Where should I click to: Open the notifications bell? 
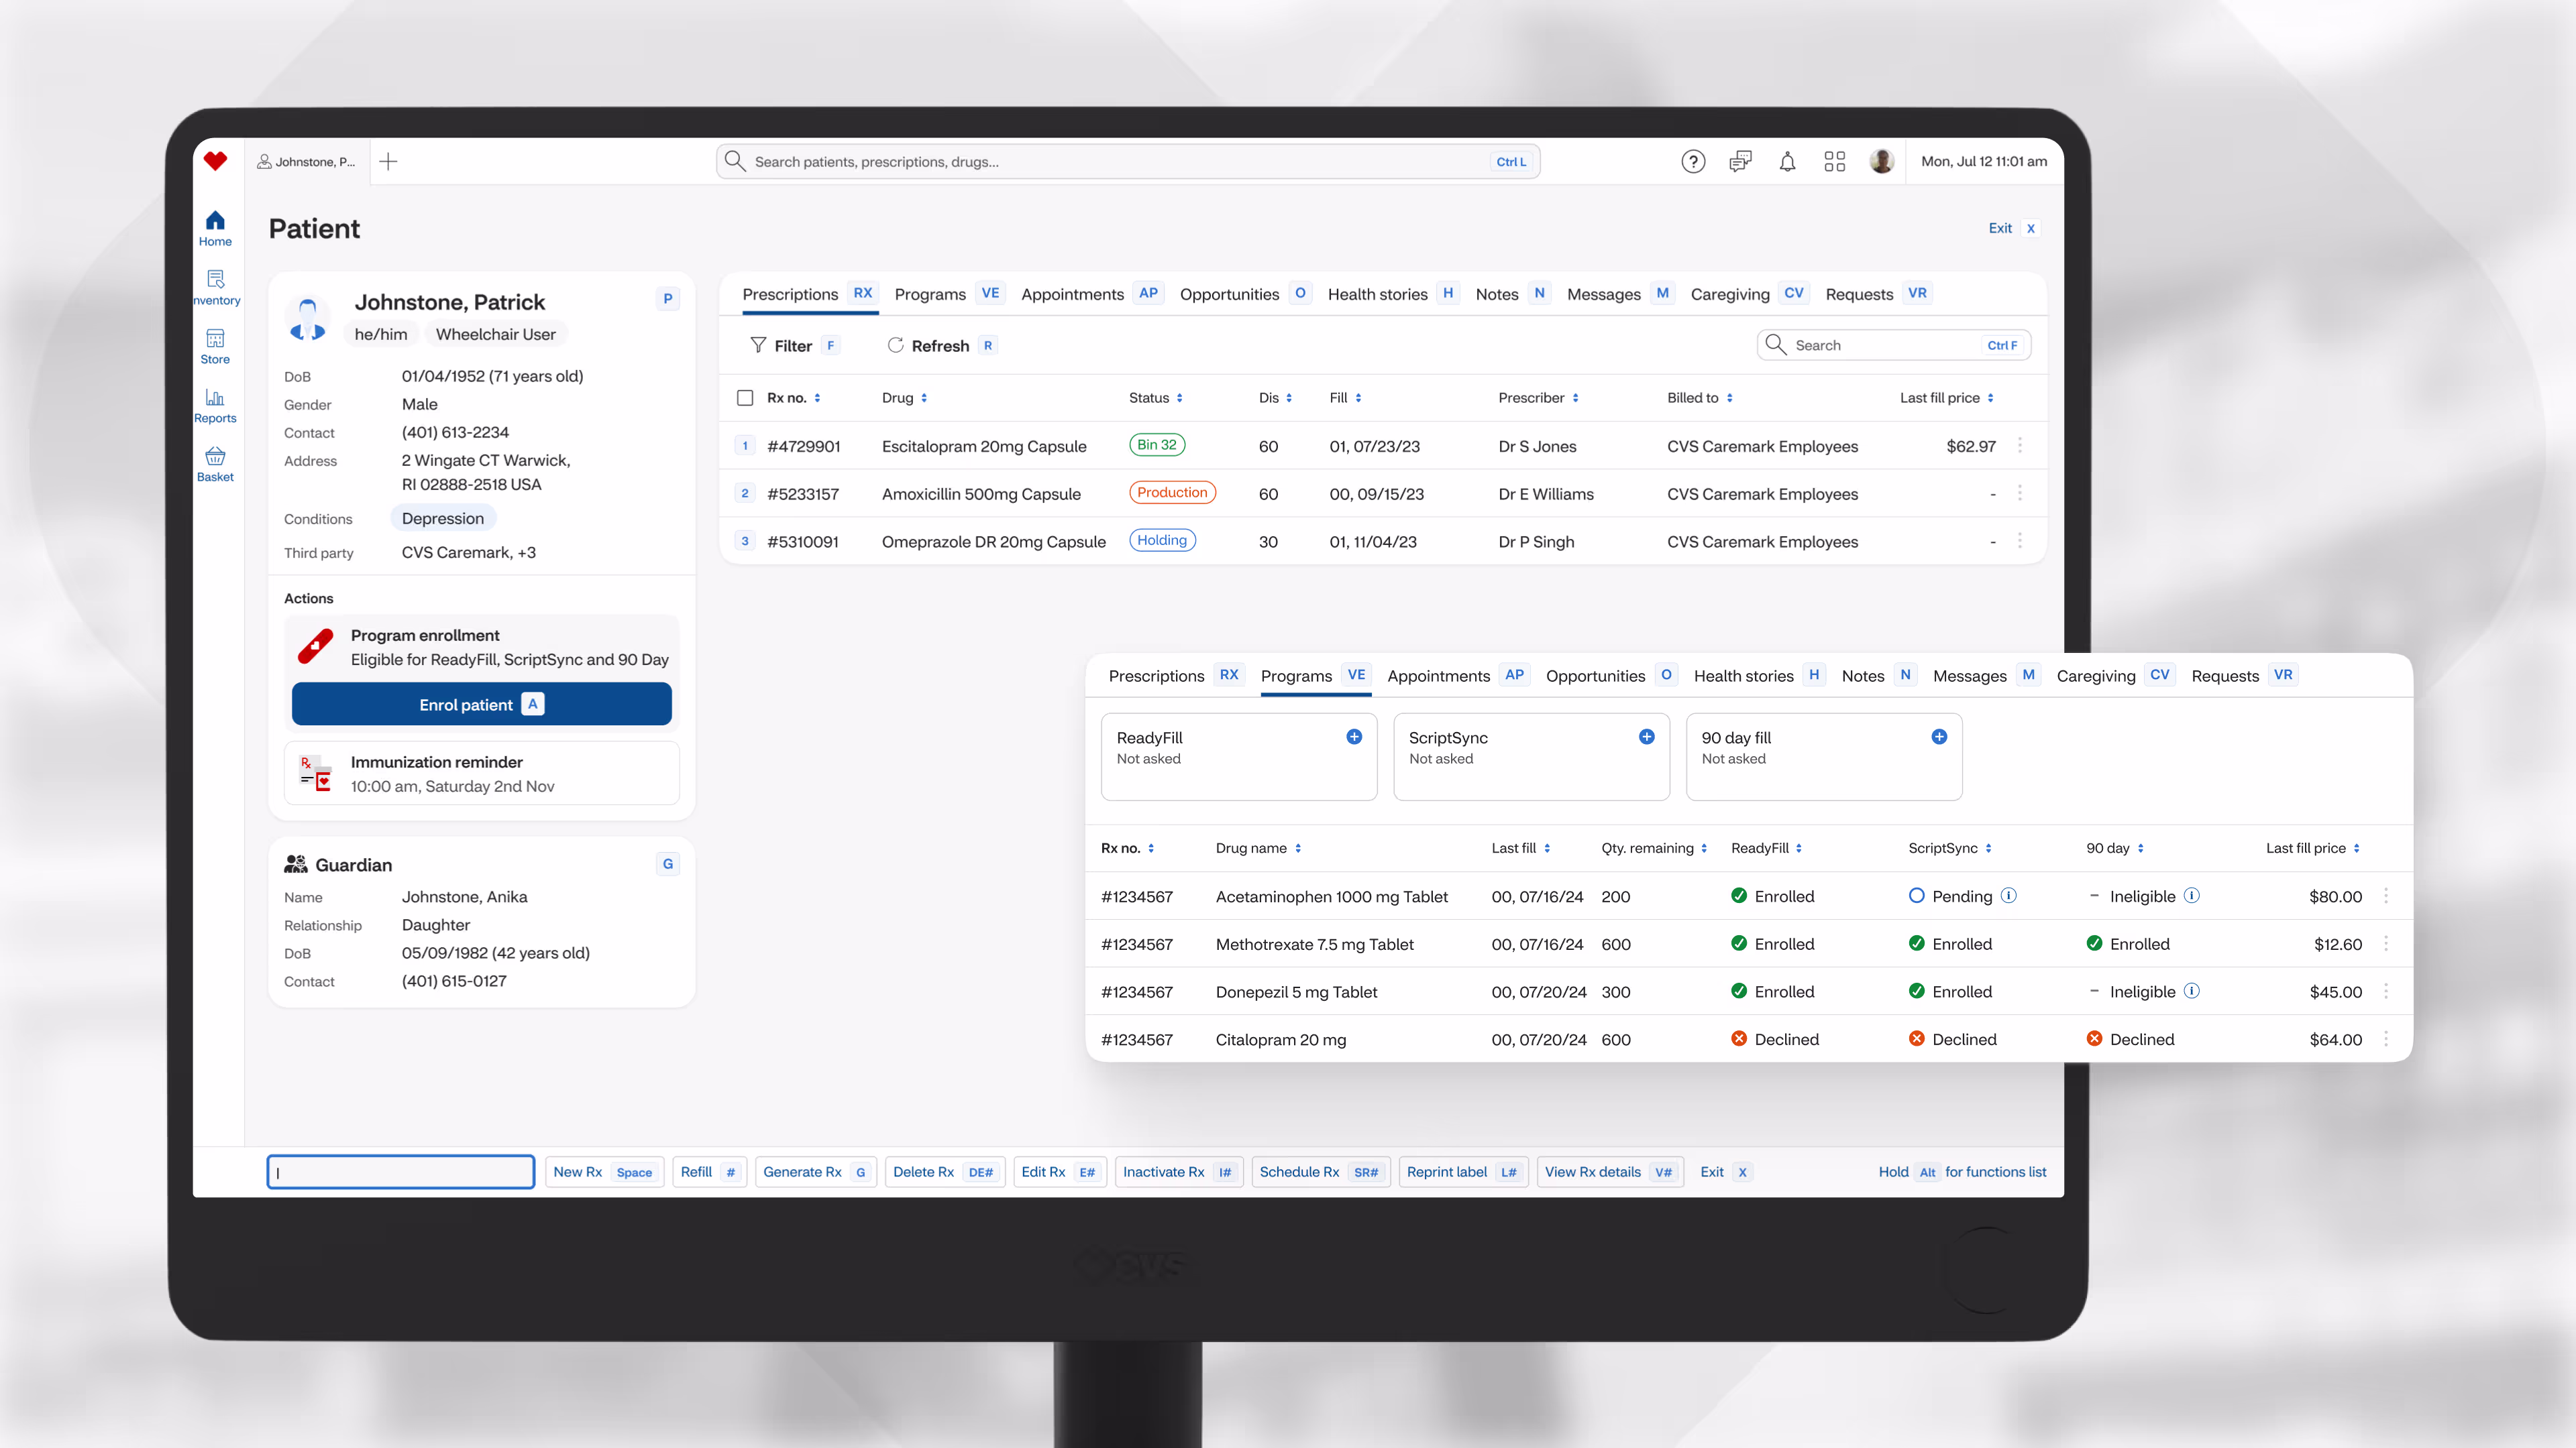(x=1787, y=162)
